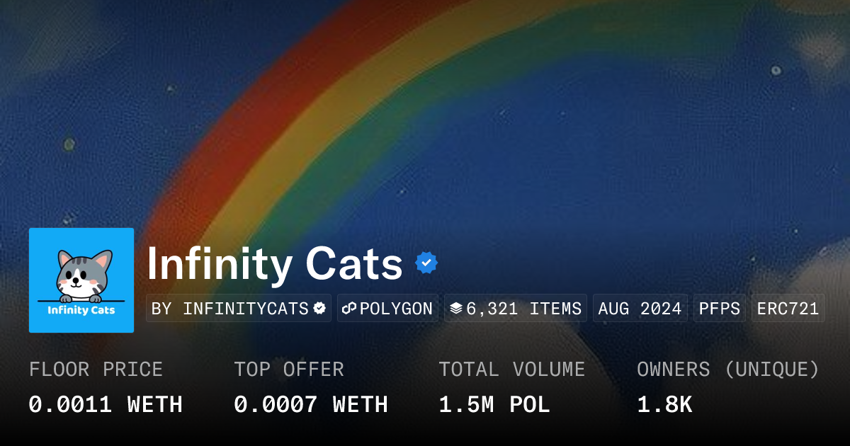
Task: Open the BY INFINITYCATS creator chip
Action: point(239,309)
